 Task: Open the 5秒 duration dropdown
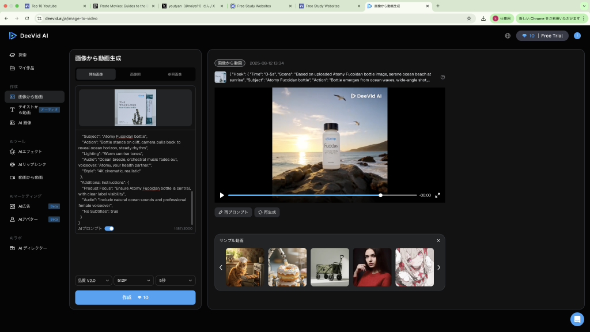tap(175, 281)
